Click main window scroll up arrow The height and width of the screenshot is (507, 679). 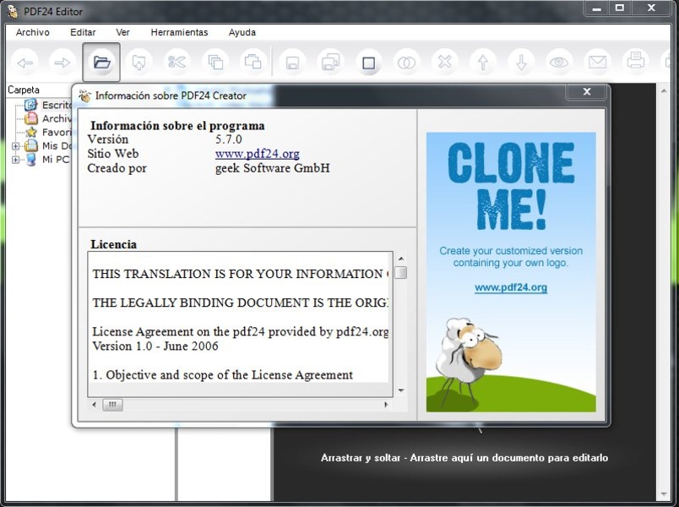664,91
